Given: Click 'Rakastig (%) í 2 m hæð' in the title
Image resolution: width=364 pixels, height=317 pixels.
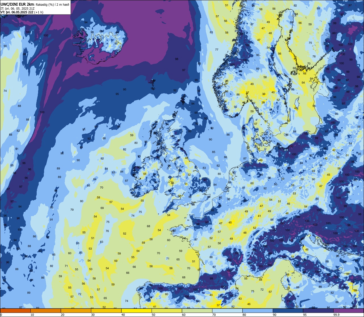Looking at the screenshot, I should 52,5.
